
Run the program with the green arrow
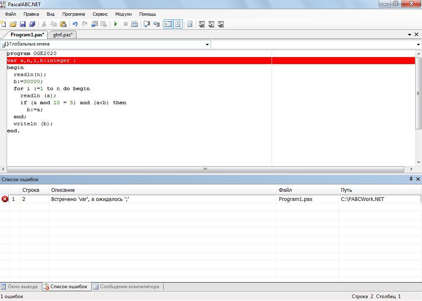click(116, 24)
